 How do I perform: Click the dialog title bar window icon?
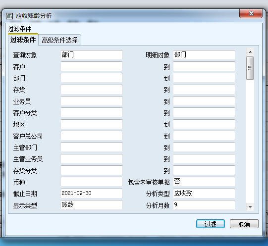pyautogui.click(x=9, y=16)
